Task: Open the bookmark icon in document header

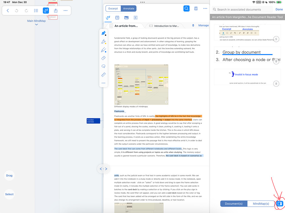Action: (x=196, y=9)
